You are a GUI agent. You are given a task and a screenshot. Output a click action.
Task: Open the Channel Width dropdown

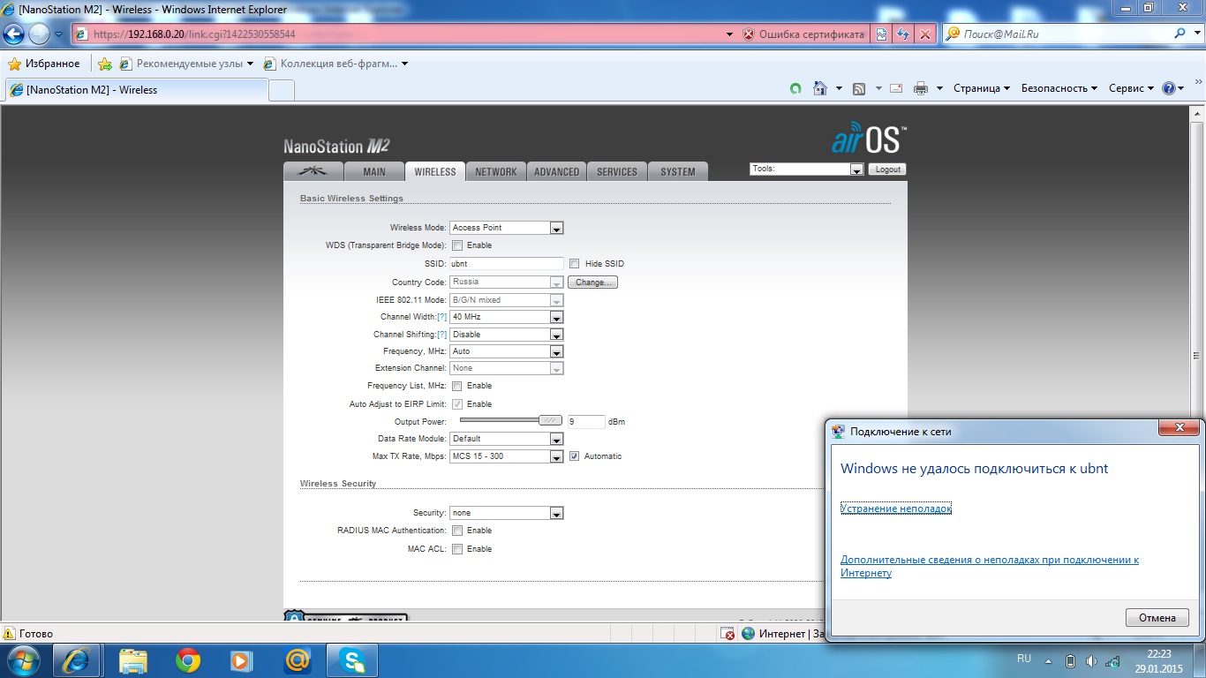pos(507,317)
